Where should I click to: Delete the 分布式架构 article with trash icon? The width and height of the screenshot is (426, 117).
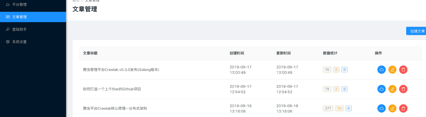403,108
